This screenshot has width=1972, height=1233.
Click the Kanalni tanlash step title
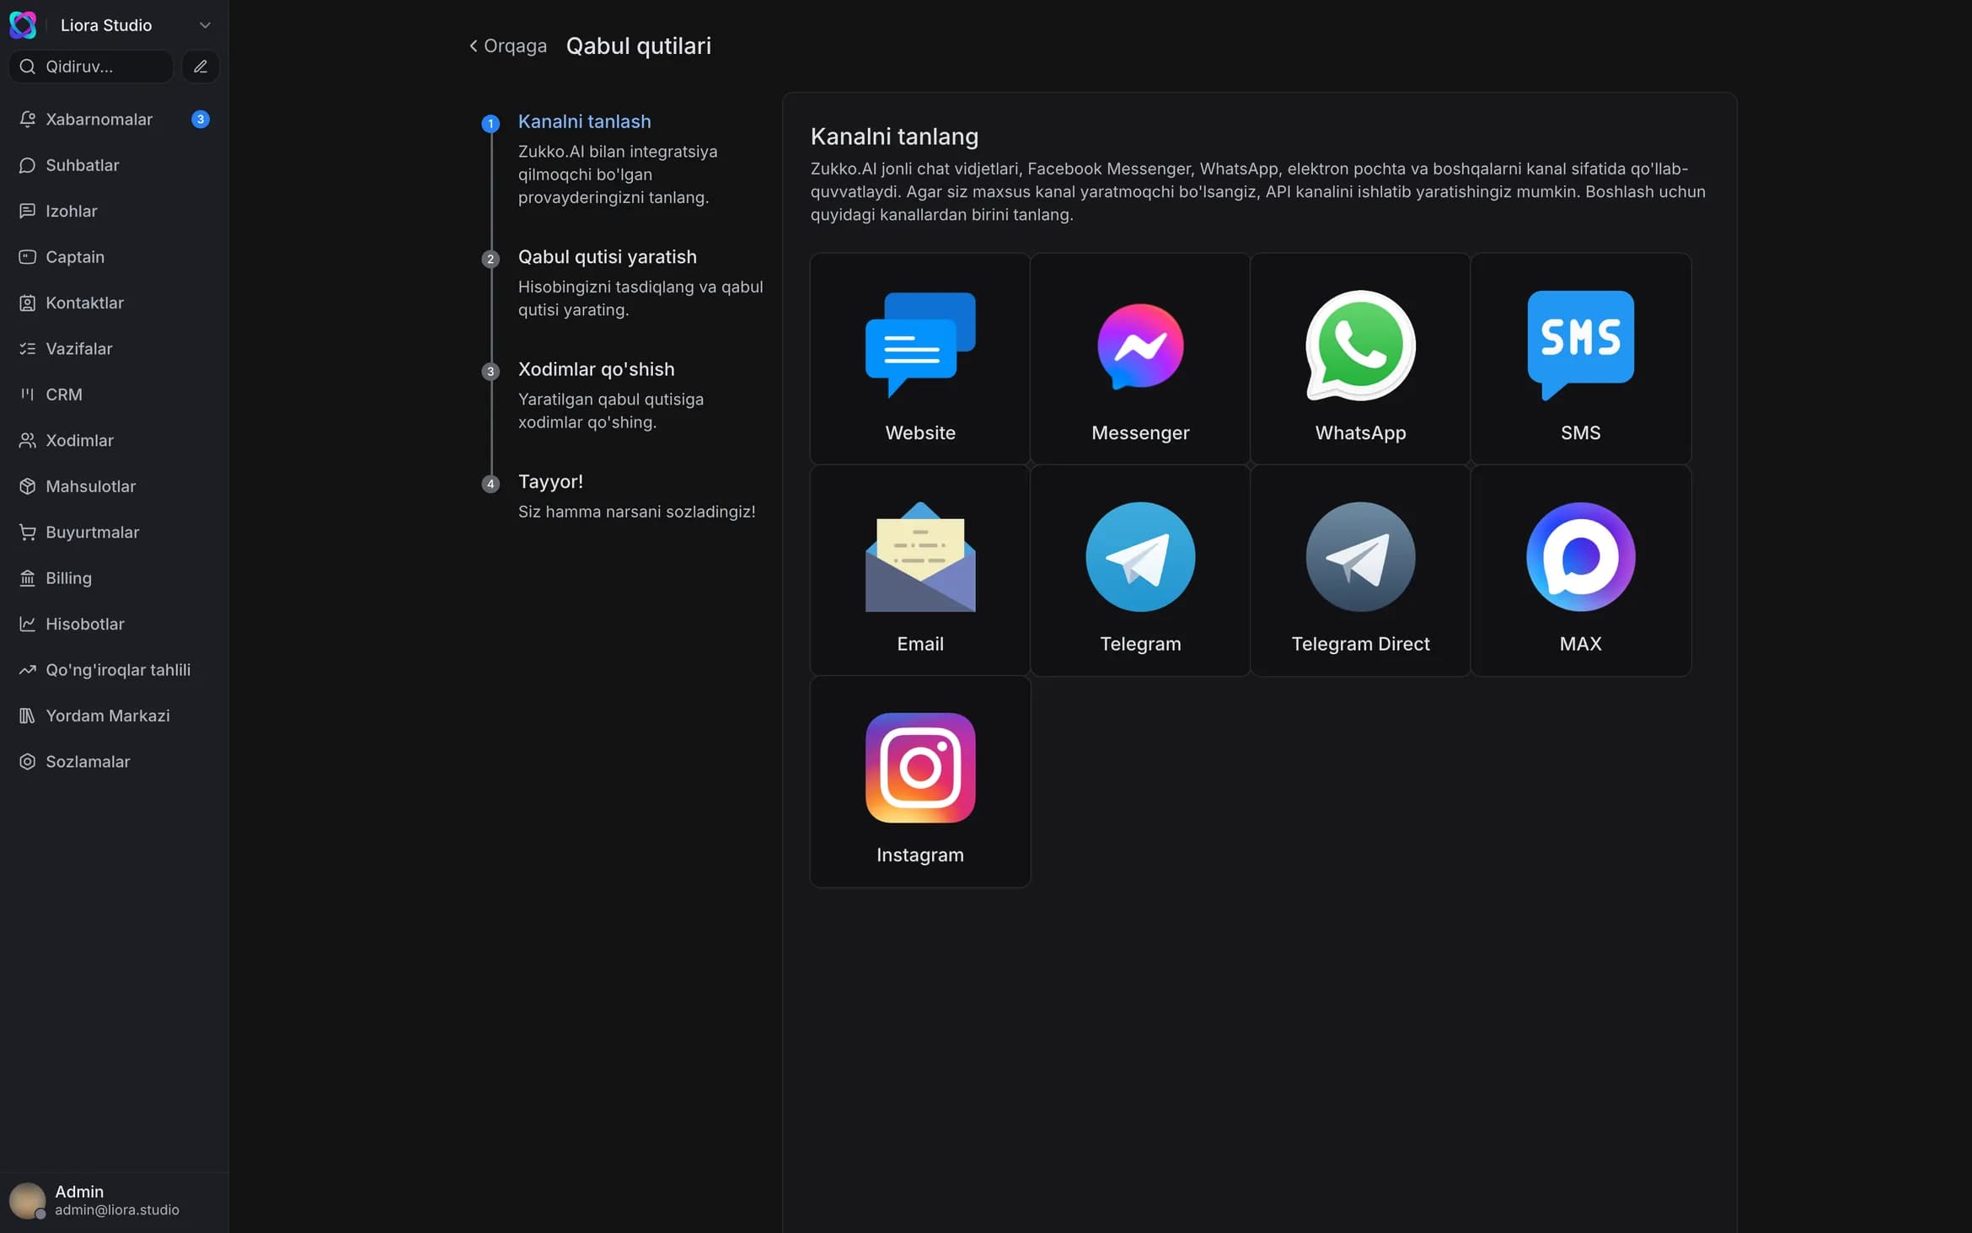pyautogui.click(x=584, y=121)
